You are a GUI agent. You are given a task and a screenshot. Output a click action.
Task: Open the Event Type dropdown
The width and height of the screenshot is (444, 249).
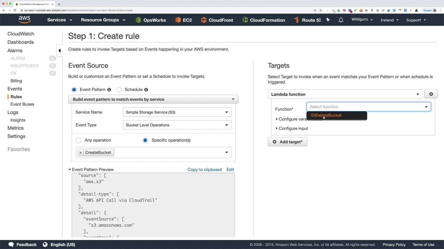pyautogui.click(x=177, y=125)
